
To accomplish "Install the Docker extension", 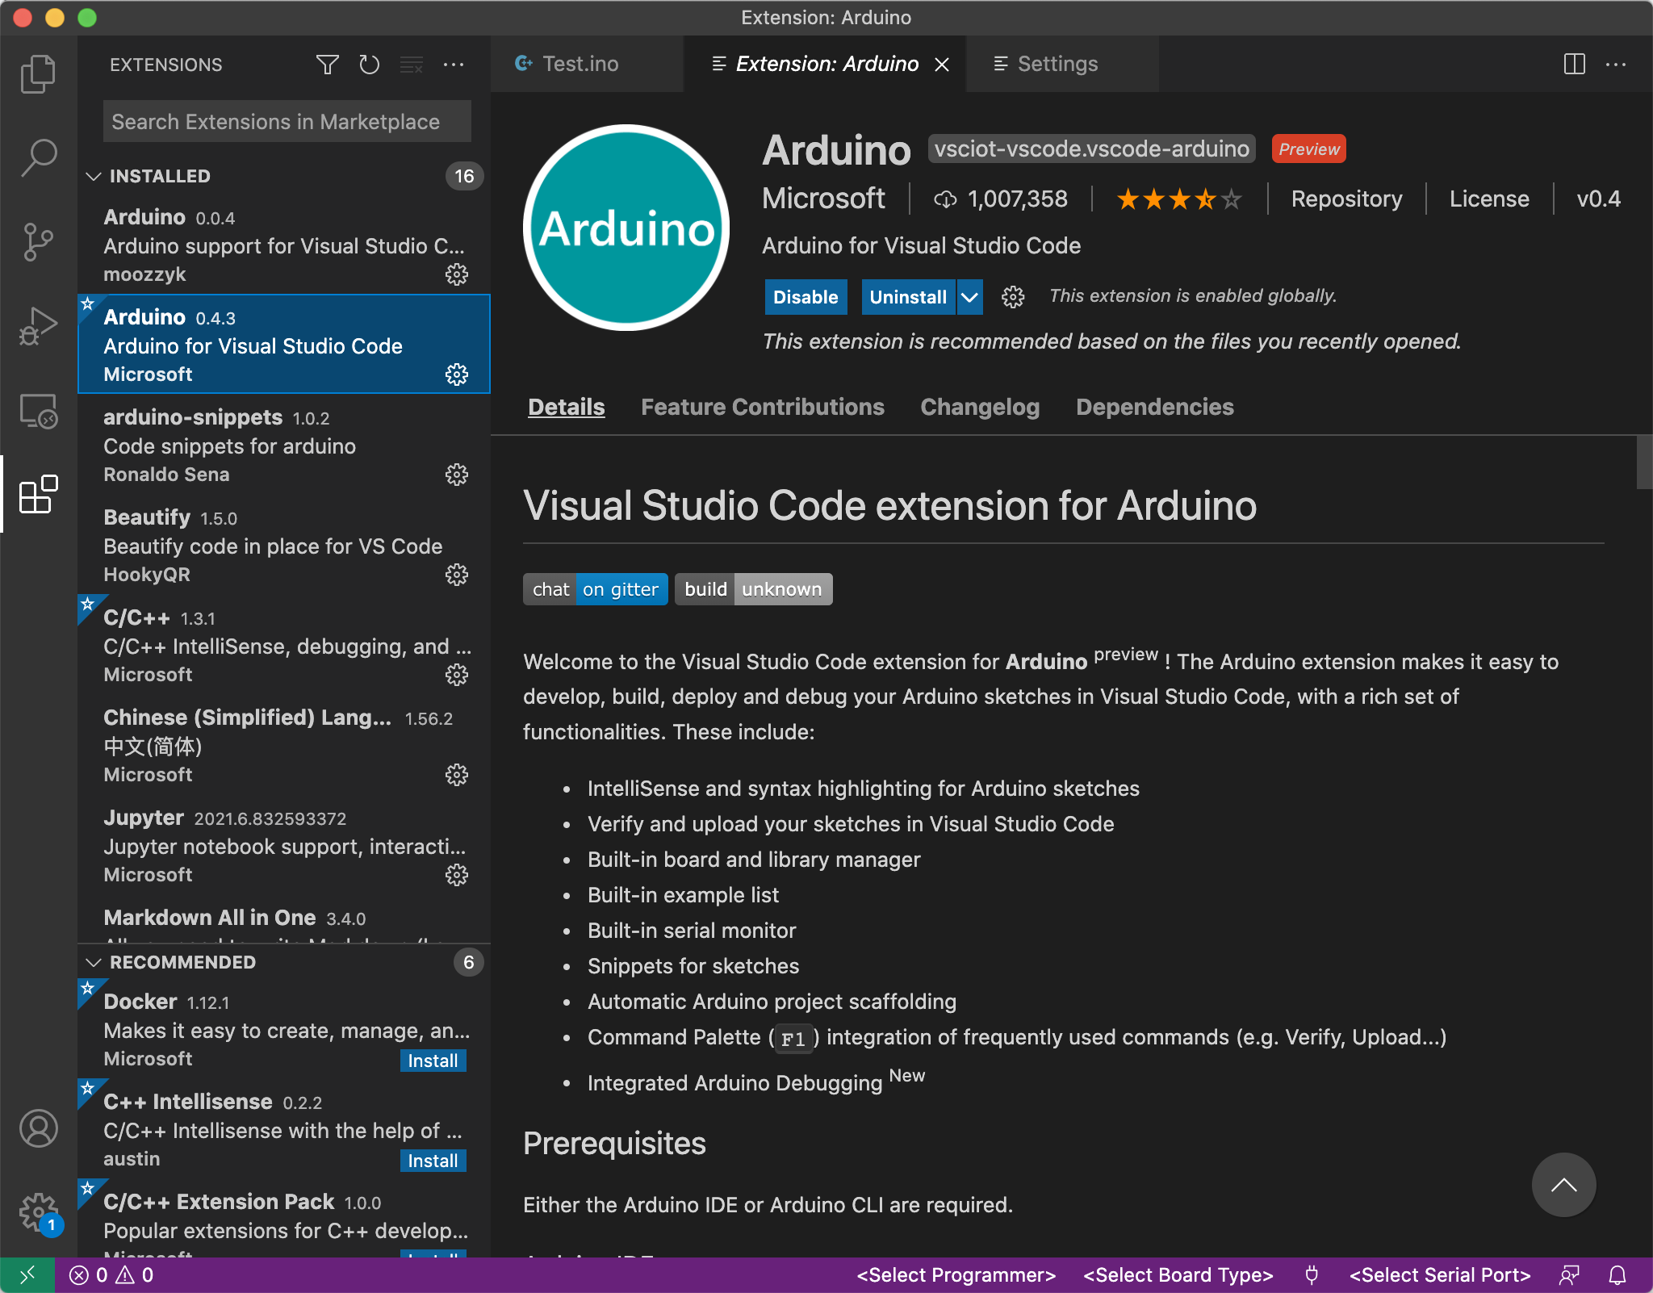I will [x=432, y=1060].
